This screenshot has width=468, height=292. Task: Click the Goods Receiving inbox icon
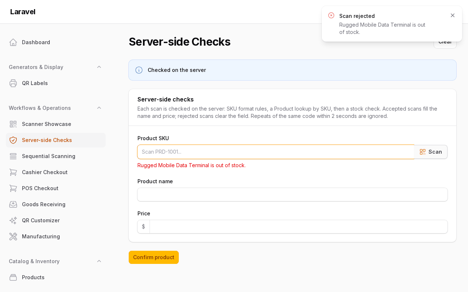[13, 204]
